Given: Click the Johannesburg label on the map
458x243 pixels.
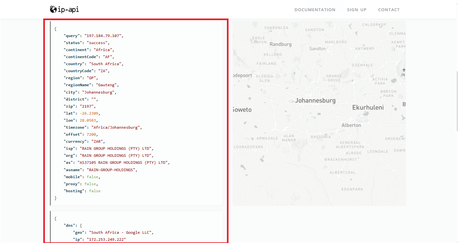Looking at the screenshot, I should pos(315,101).
